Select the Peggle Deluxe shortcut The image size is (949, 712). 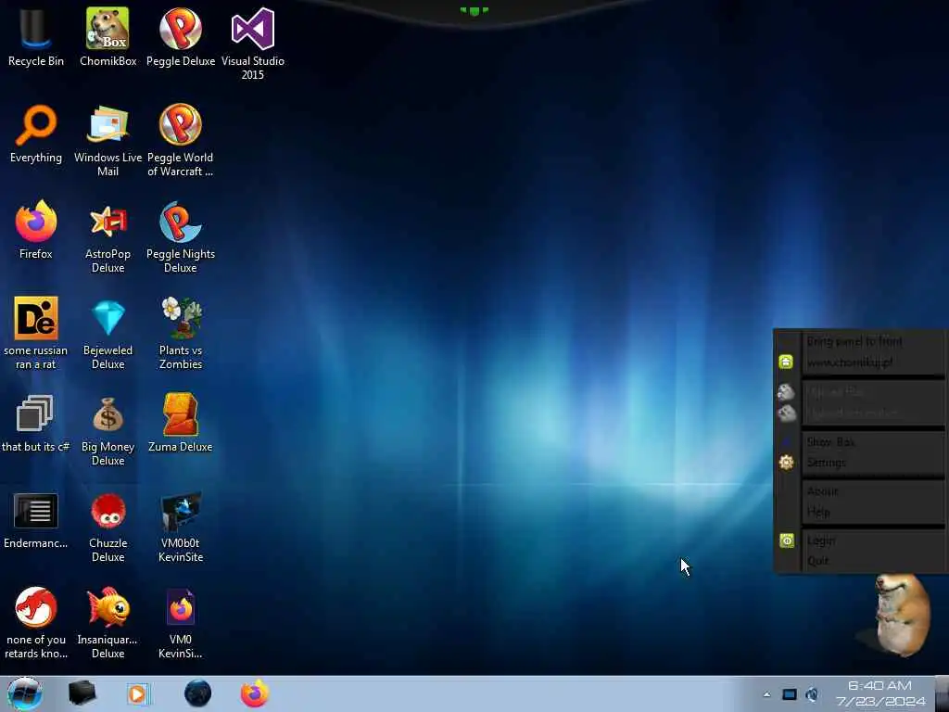(181, 37)
